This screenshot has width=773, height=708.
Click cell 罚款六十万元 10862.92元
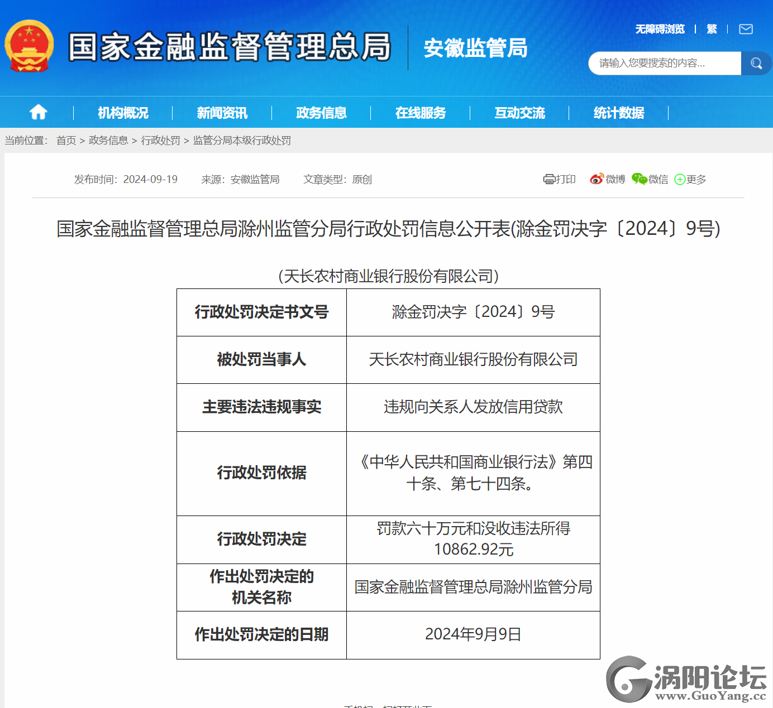click(x=473, y=540)
